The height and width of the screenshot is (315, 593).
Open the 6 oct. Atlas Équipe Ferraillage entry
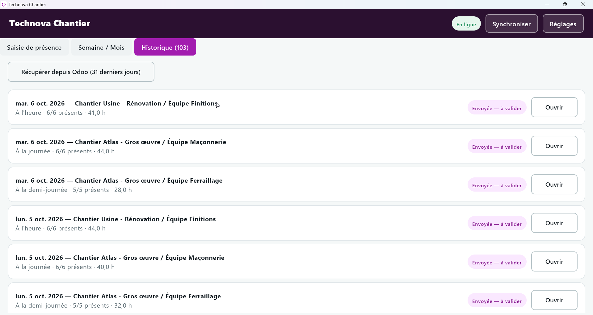click(x=554, y=184)
